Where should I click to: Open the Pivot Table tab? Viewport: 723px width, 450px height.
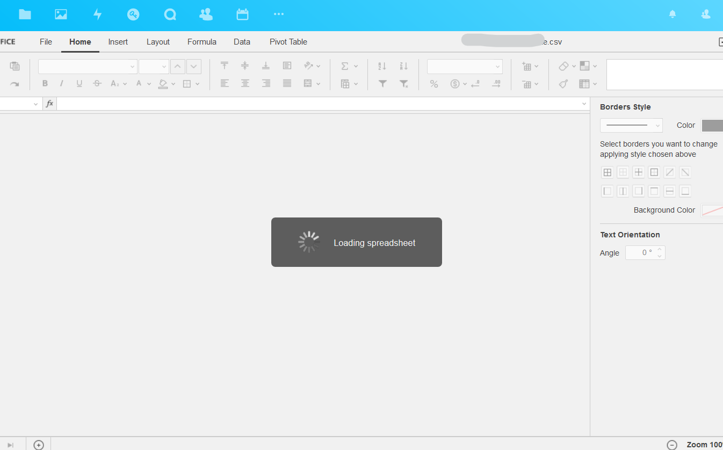pos(288,41)
